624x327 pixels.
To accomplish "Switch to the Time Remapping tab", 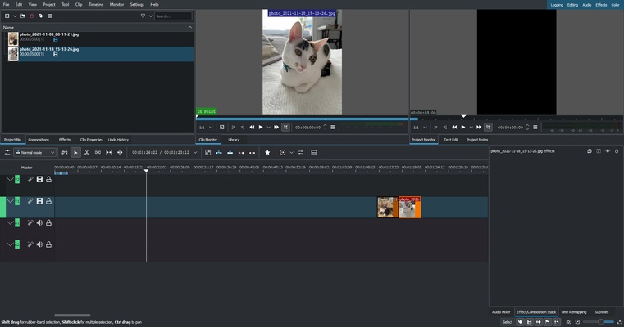I will 573,312.
